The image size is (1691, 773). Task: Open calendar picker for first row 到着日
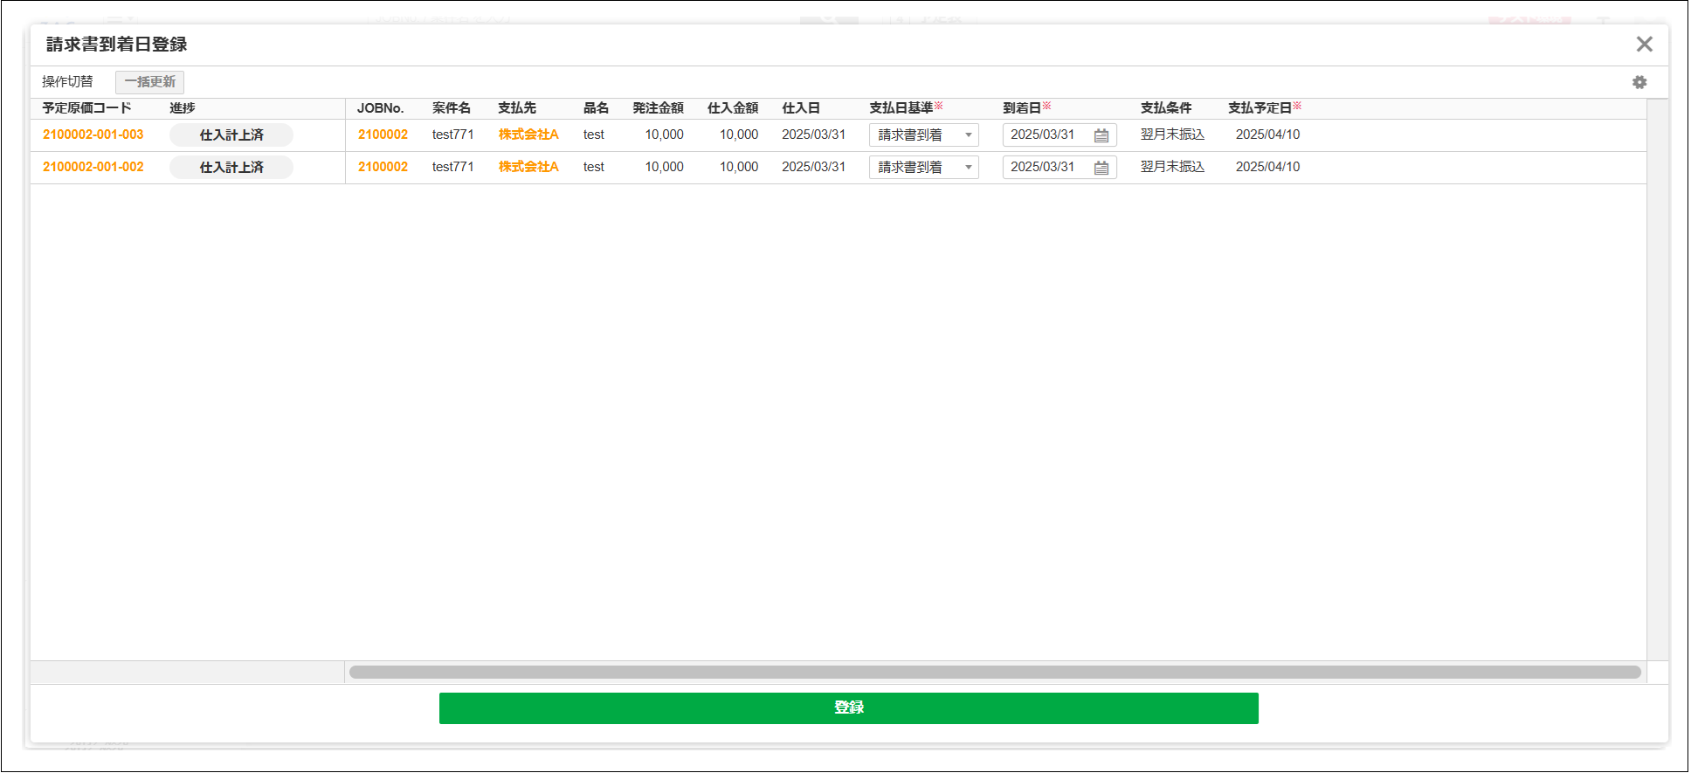[x=1101, y=135]
